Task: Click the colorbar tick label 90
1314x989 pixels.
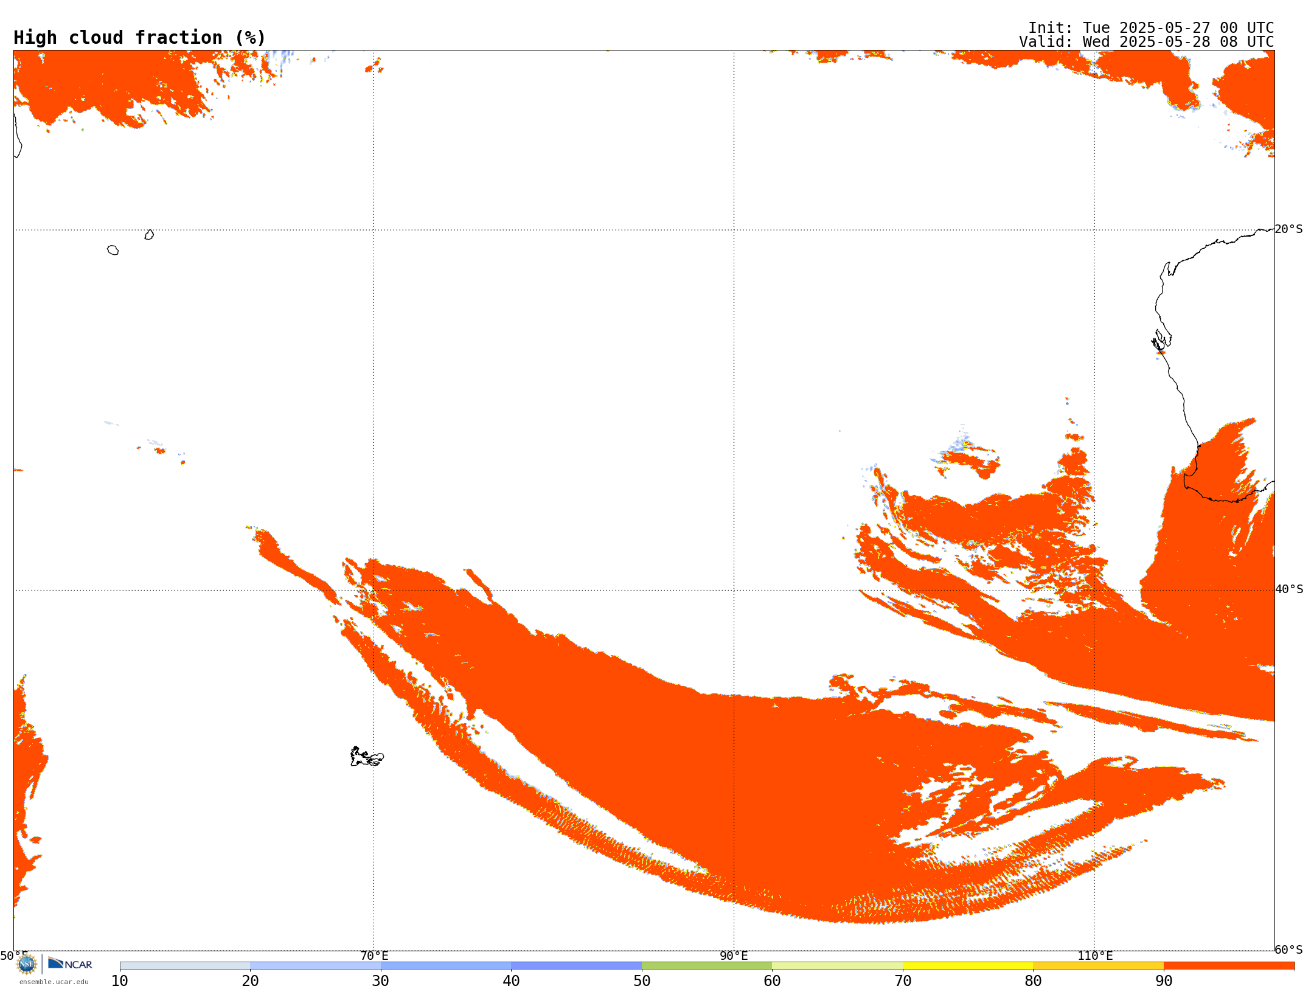Action: [1164, 981]
